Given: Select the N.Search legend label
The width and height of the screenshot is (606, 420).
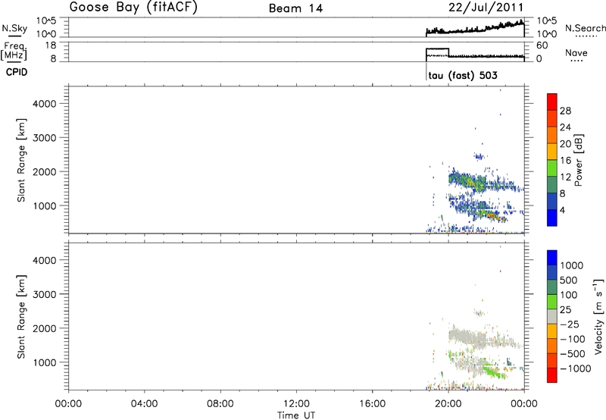Looking at the screenshot, I should 585,28.
